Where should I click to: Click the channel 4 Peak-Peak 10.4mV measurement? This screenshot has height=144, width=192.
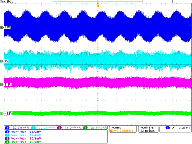click(23, 142)
